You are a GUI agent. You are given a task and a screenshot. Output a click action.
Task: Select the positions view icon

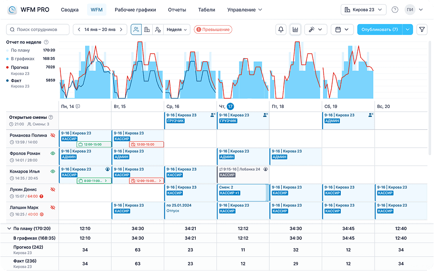[158, 29]
